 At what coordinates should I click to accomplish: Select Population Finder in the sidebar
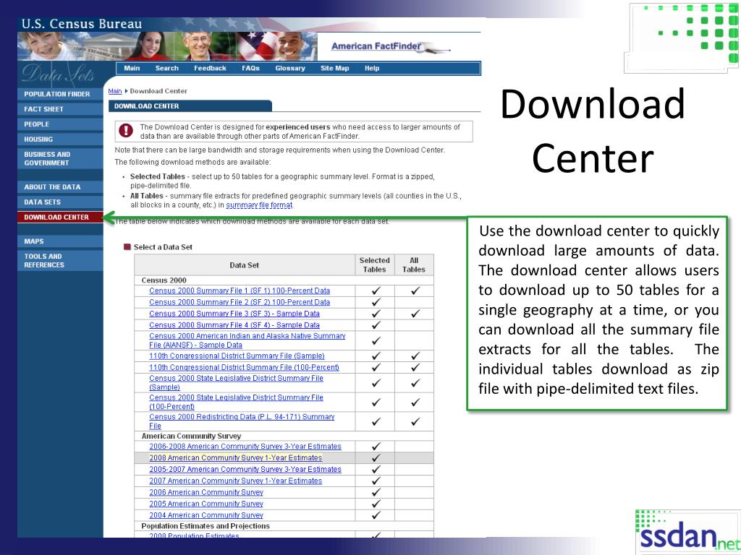(61, 94)
